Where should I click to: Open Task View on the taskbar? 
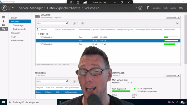coord(61,102)
